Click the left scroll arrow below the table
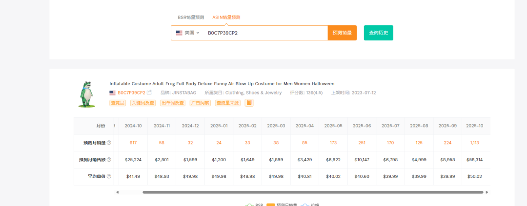The height and width of the screenshot is (206, 527). pyautogui.click(x=117, y=192)
